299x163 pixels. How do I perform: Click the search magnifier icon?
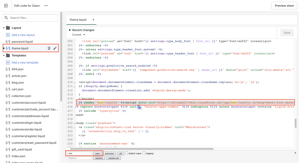pos(6,18)
